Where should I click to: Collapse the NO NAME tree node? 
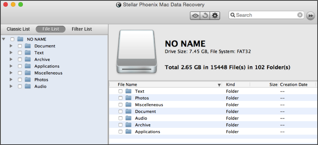[4, 39]
